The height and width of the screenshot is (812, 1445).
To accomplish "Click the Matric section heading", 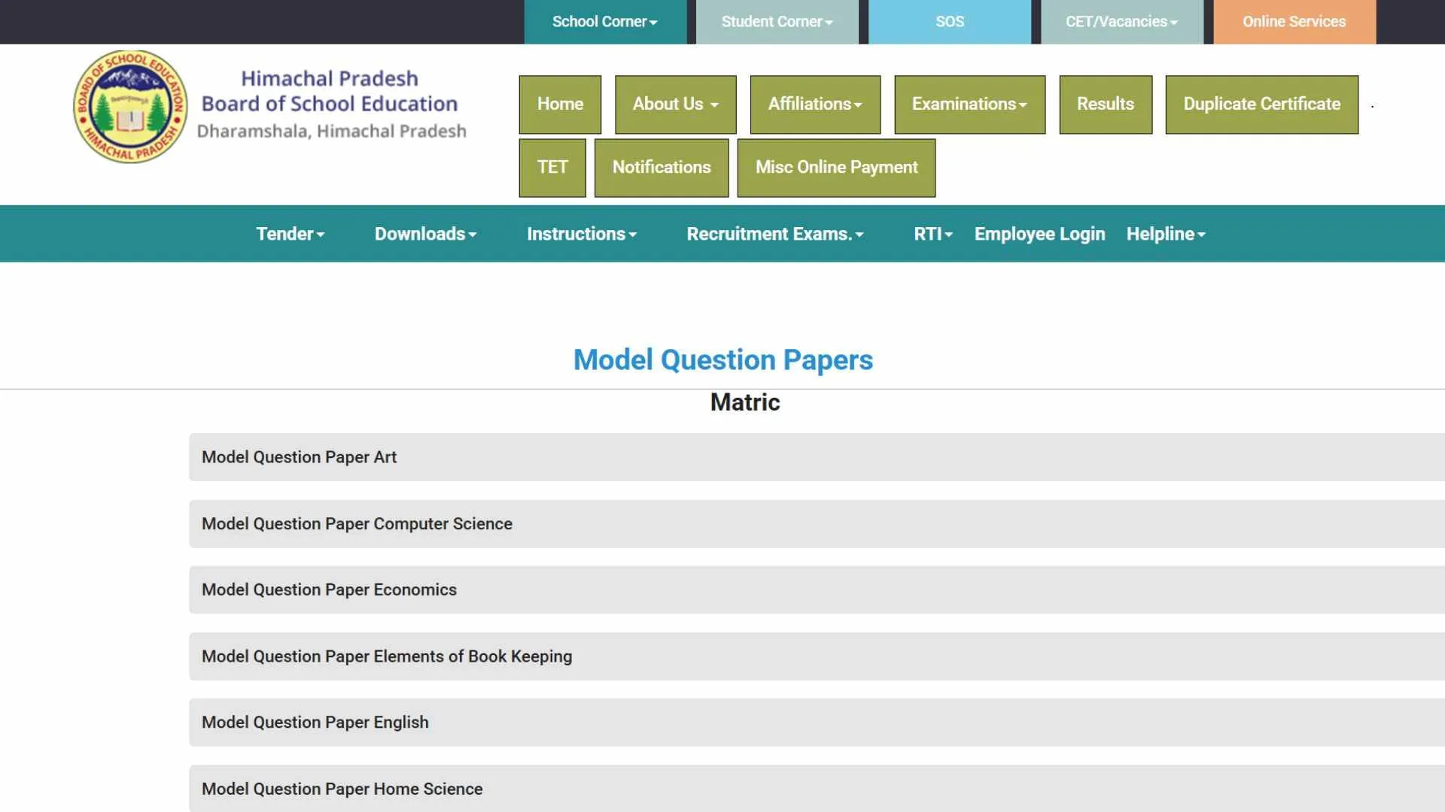I will pos(745,402).
